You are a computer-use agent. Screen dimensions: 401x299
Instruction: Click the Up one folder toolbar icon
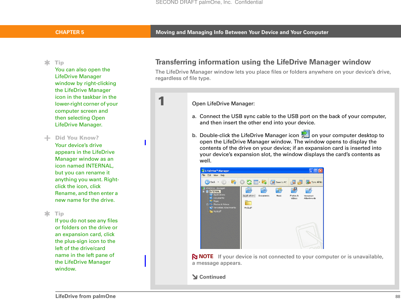point(234,182)
